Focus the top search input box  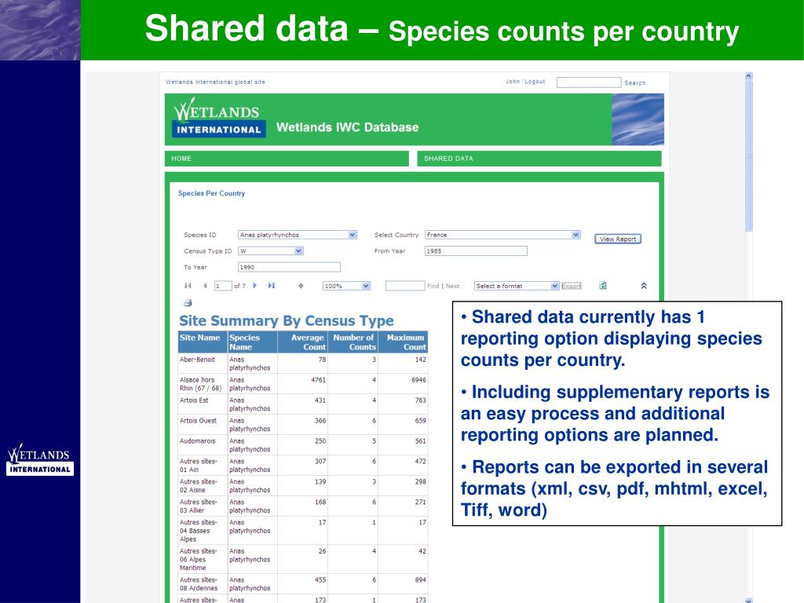coord(589,82)
